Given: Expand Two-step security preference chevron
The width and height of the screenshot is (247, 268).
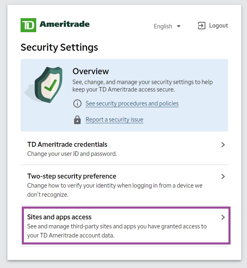Looking at the screenshot, I should [x=223, y=176].
